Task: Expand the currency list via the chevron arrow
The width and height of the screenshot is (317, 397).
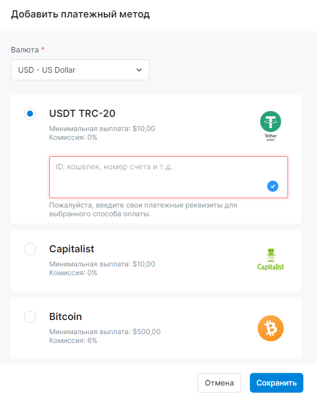Action: (139, 70)
